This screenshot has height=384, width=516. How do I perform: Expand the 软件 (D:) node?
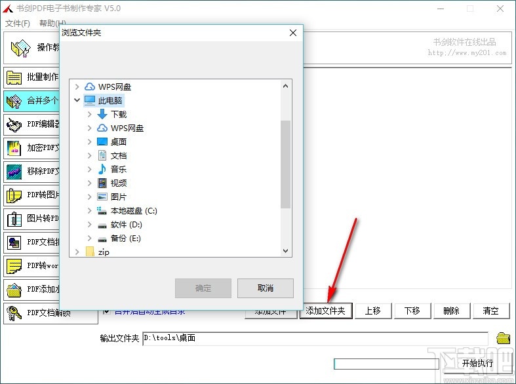point(90,225)
